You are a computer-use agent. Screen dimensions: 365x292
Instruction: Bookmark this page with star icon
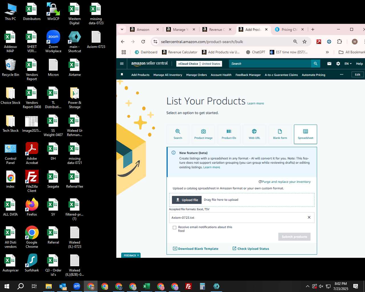(x=305, y=42)
